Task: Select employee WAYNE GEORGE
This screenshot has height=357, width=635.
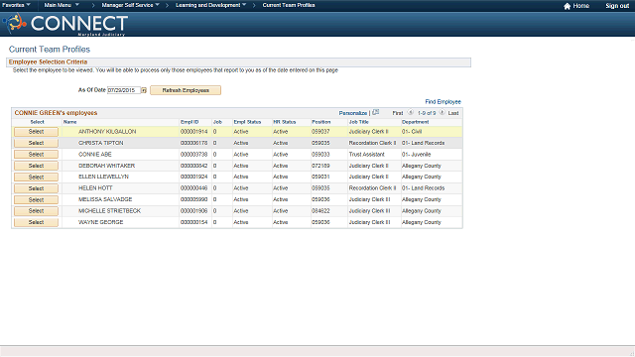Action: click(x=36, y=222)
